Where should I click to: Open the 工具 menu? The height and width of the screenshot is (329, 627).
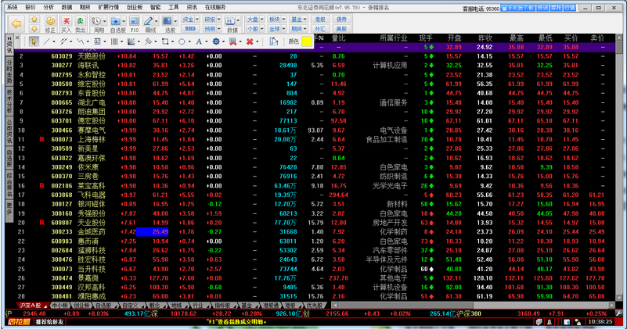point(174,7)
